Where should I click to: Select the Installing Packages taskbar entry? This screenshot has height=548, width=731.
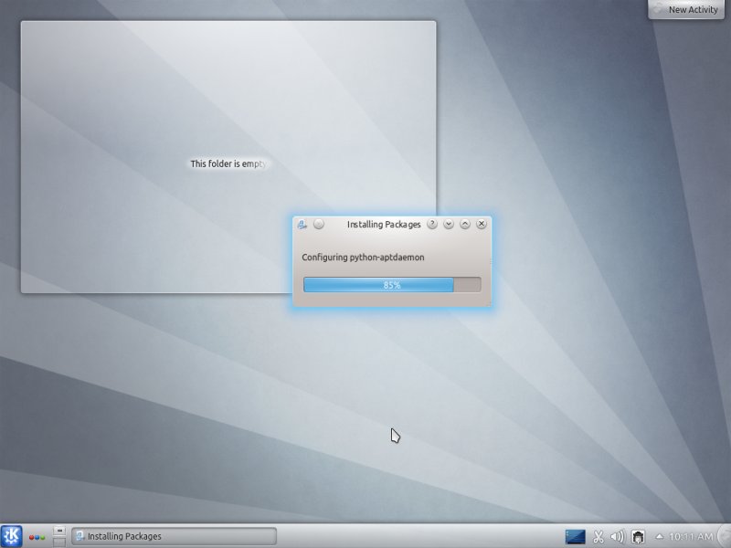click(174, 536)
